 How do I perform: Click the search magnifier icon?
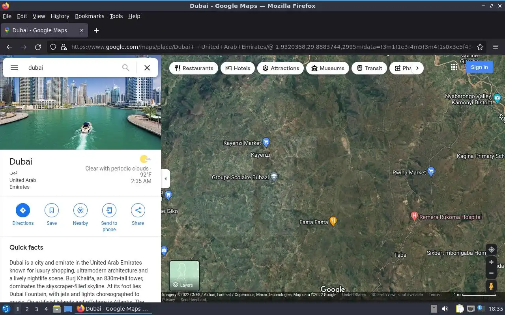tap(125, 68)
